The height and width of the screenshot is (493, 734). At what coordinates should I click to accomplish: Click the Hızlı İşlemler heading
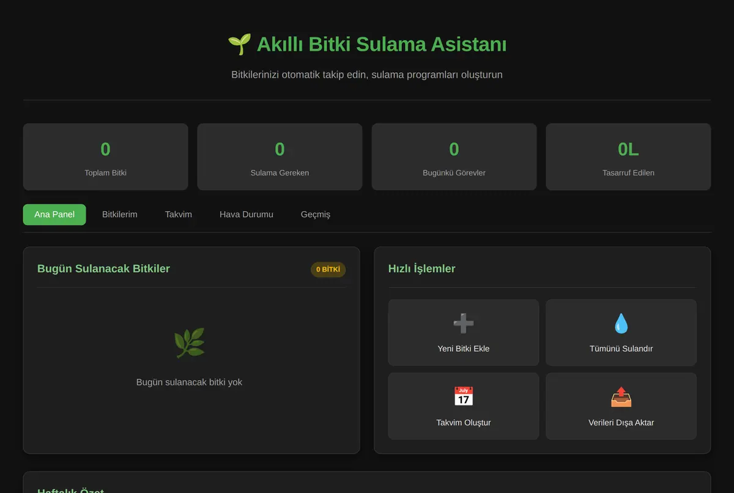[422, 269]
